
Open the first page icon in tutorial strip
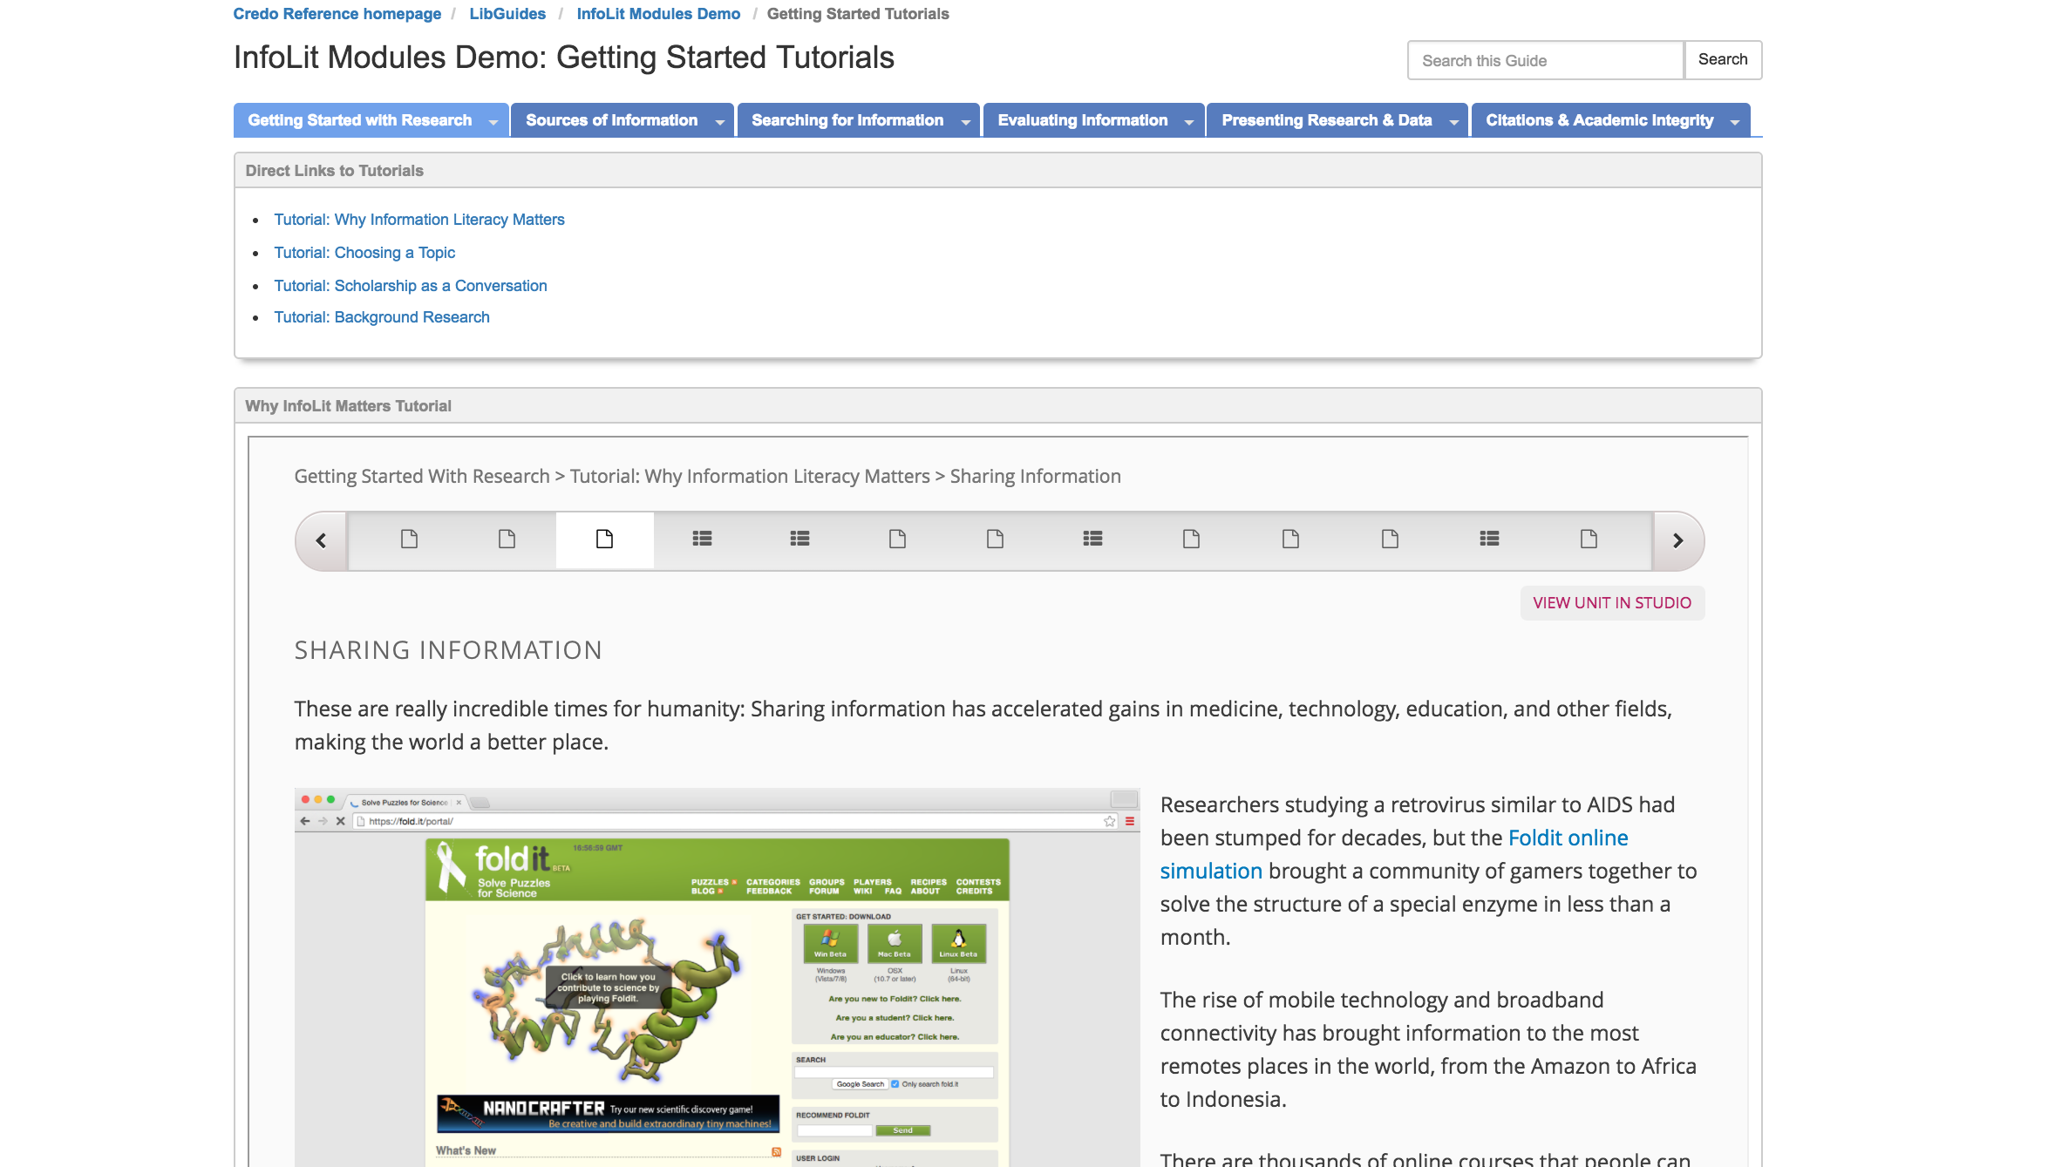click(409, 539)
